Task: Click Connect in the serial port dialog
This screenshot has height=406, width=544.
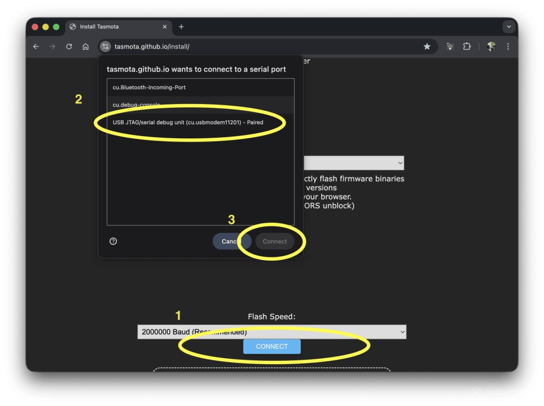Action: [x=275, y=241]
